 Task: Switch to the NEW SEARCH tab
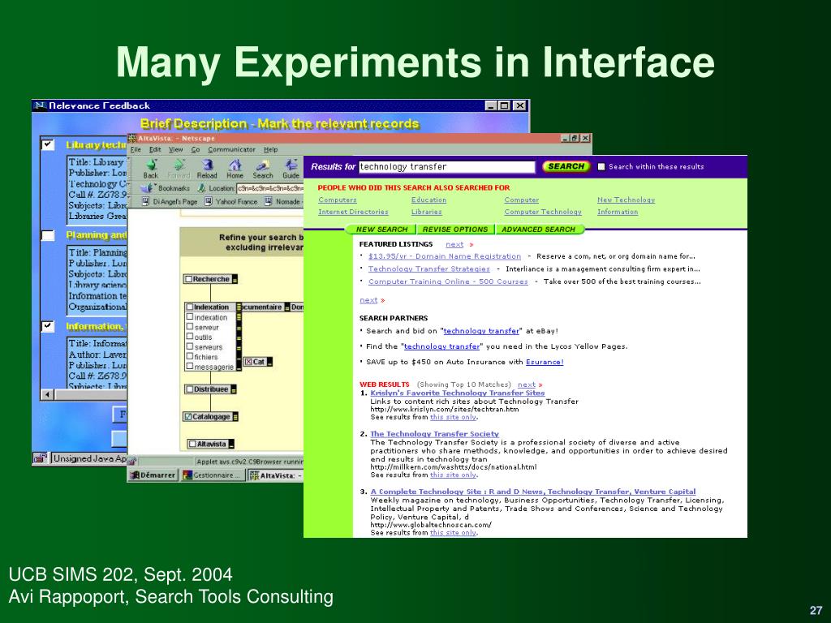pos(381,230)
